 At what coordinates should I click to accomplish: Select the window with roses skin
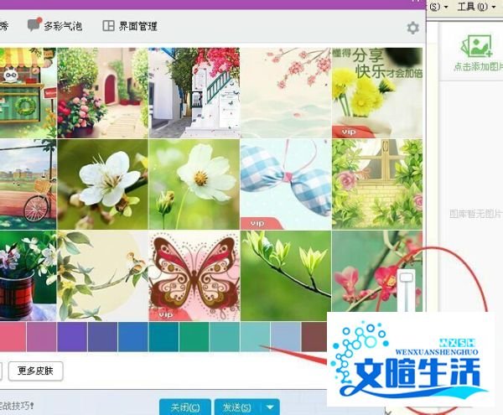377,184
